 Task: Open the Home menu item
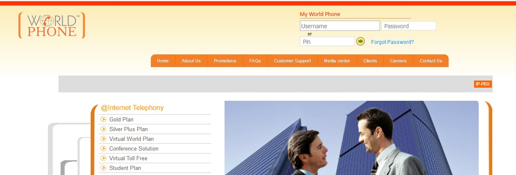point(163,61)
